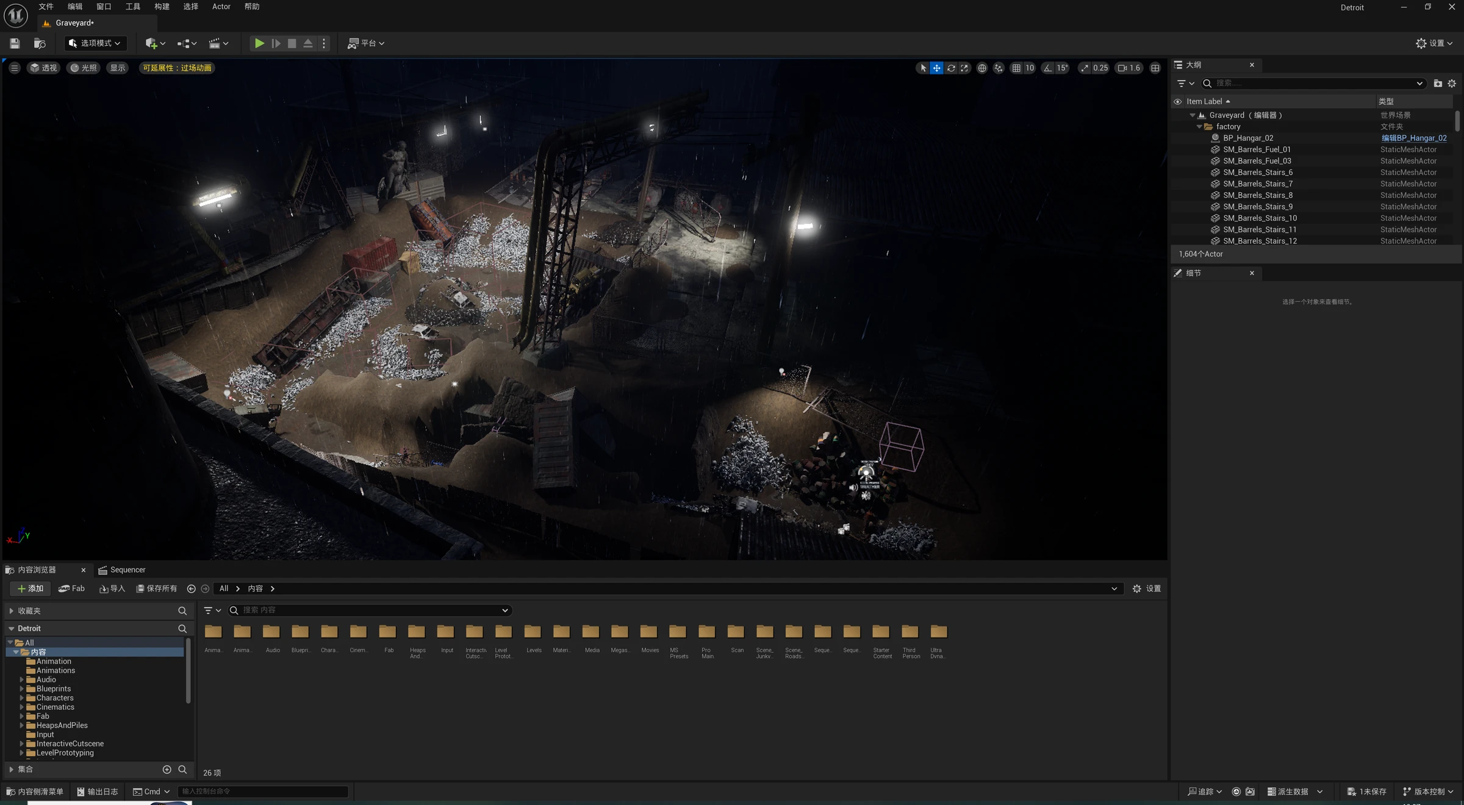Image resolution: width=1464 pixels, height=805 pixels.
Task: Toggle world/local coordinate space globe
Action: (981, 68)
